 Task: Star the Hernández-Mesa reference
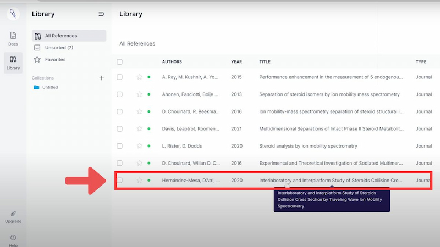pos(140,181)
